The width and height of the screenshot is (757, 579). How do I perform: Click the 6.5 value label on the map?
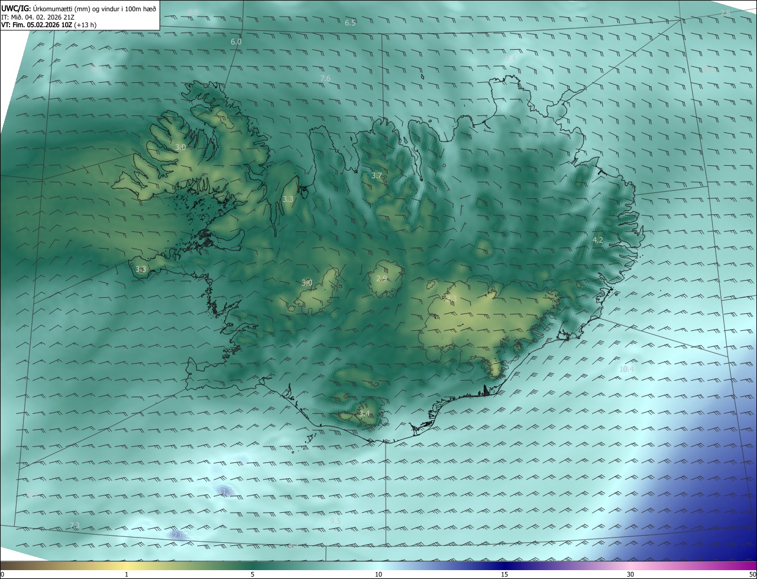pos(350,22)
